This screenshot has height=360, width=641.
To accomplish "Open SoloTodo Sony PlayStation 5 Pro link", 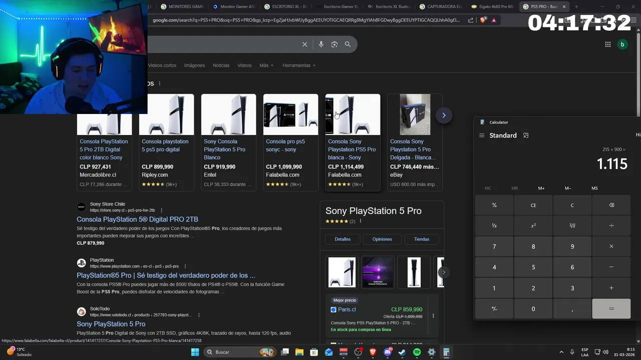I will (111, 324).
